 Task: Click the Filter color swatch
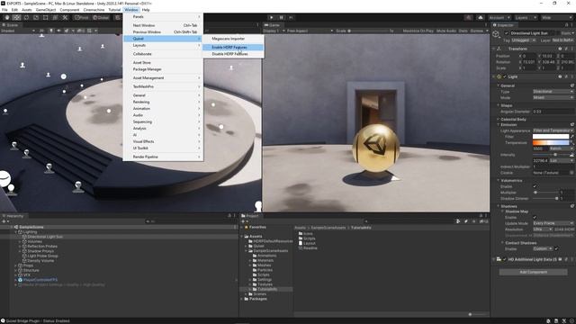[551, 136]
